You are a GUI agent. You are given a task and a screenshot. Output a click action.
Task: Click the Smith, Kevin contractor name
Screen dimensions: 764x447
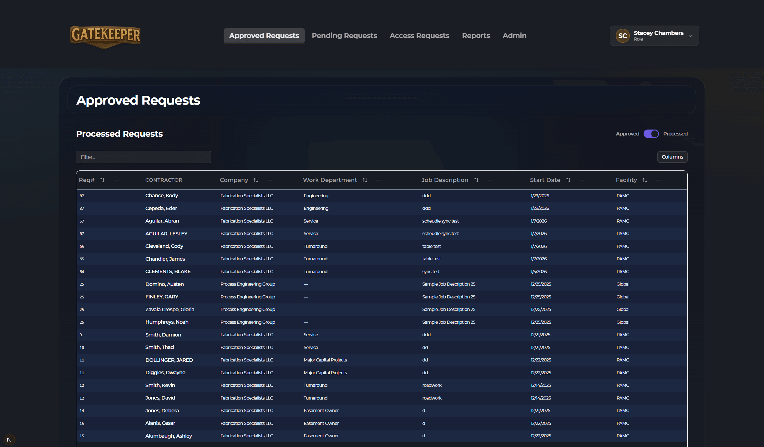click(160, 385)
